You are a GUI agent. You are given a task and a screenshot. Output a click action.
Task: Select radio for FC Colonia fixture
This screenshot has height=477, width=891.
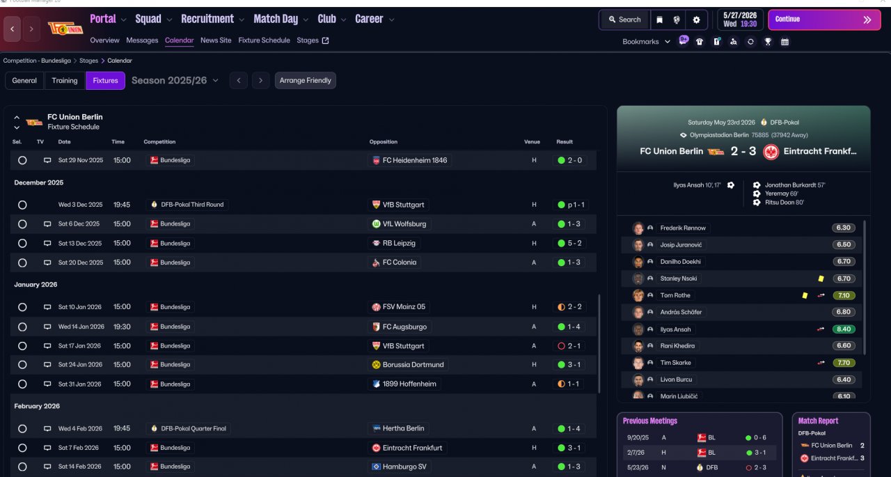coord(22,263)
